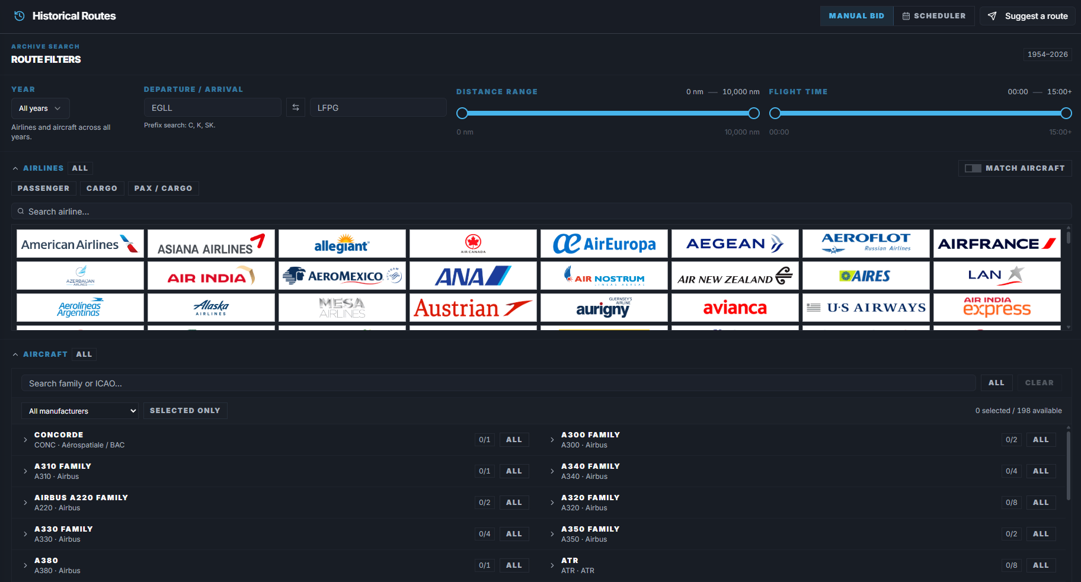Pick the Aegean airline logo
Image resolution: width=1081 pixels, height=582 pixels.
[735, 244]
